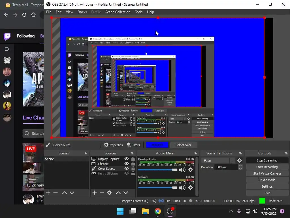The height and width of the screenshot is (218, 290).
Task: Add a new source with plus icon
Action: pyautogui.click(x=95, y=193)
